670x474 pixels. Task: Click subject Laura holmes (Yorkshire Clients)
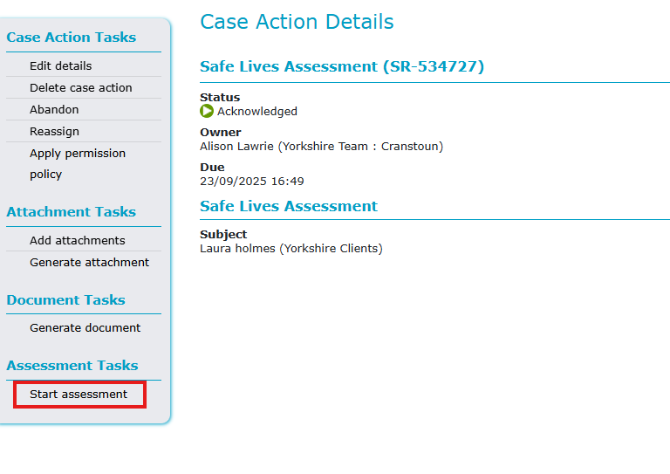291,248
